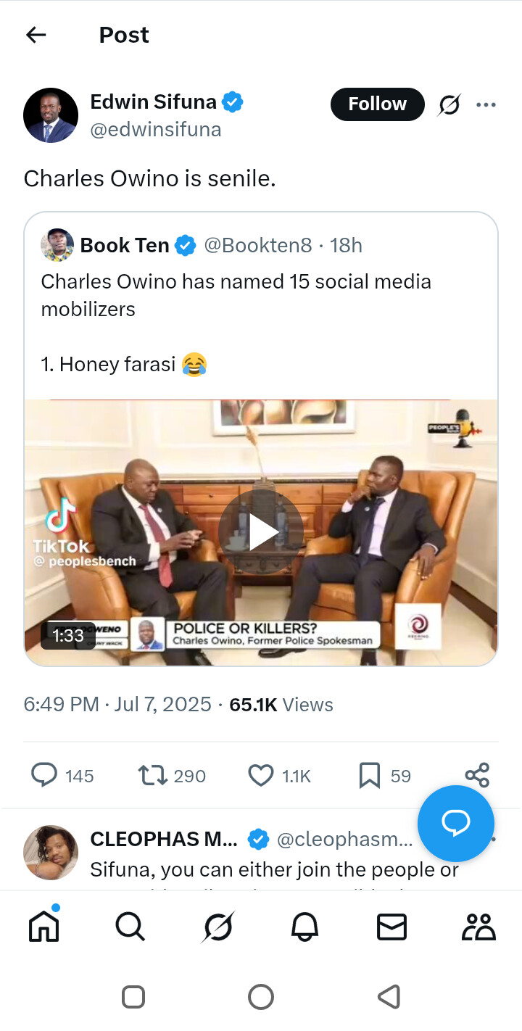Repost this post

(x=152, y=776)
